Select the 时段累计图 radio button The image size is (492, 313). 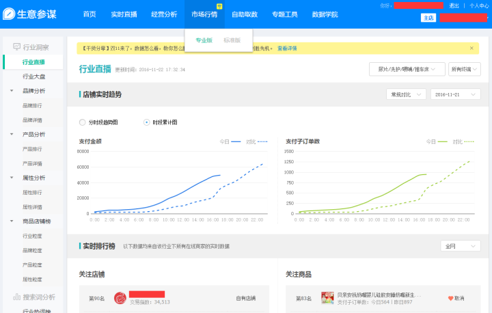[x=146, y=122]
